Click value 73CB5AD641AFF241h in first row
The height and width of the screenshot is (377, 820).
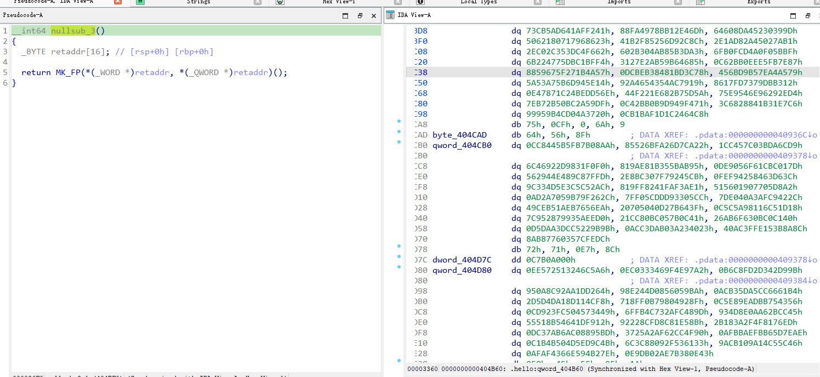coord(570,31)
